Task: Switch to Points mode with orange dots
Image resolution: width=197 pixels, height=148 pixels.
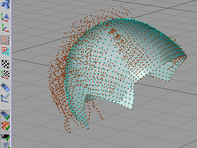Action: point(5,40)
